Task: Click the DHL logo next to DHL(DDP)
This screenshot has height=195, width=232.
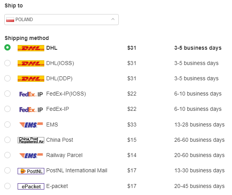Action: (x=31, y=79)
